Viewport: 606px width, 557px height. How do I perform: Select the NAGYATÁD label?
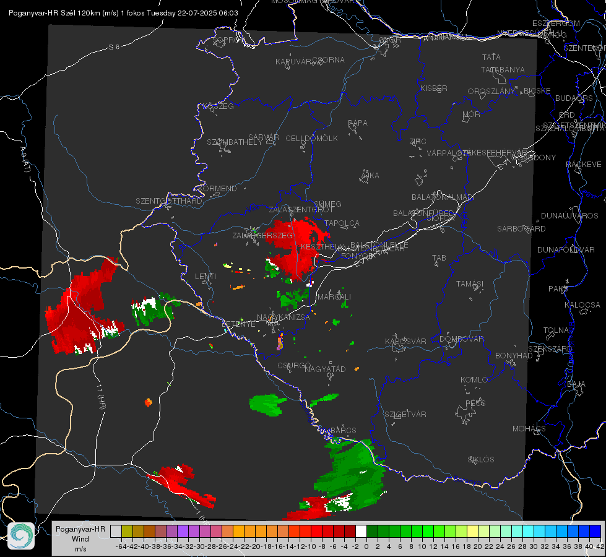click(325, 369)
